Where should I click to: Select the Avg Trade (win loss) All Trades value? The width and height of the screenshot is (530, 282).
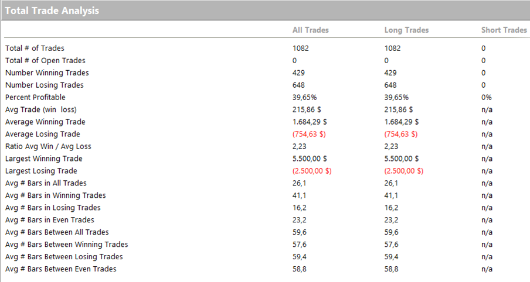(308, 110)
